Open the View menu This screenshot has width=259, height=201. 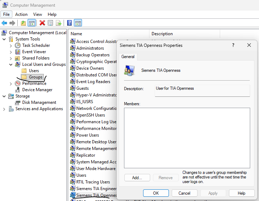coord(37,14)
